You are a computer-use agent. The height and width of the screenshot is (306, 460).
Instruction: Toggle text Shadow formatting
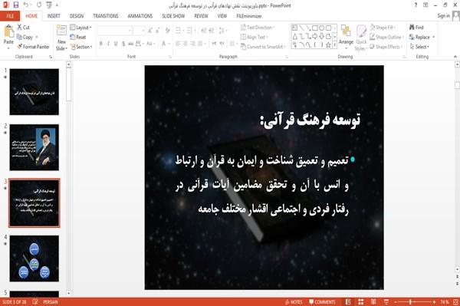coord(123,44)
